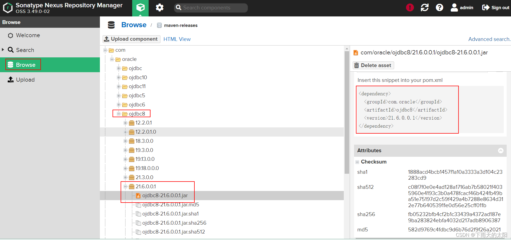This screenshot has height=240, width=511.
Task: Click the jar.md5 file icon
Action: (x=138, y=205)
